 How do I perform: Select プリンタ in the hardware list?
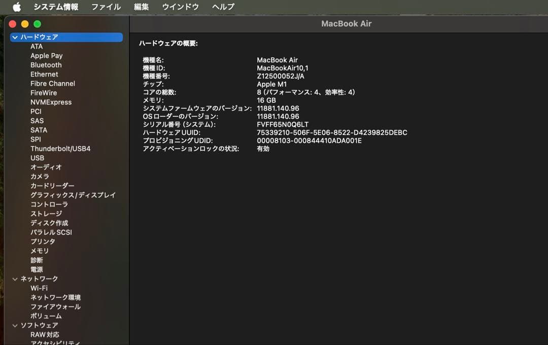tap(43, 241)
